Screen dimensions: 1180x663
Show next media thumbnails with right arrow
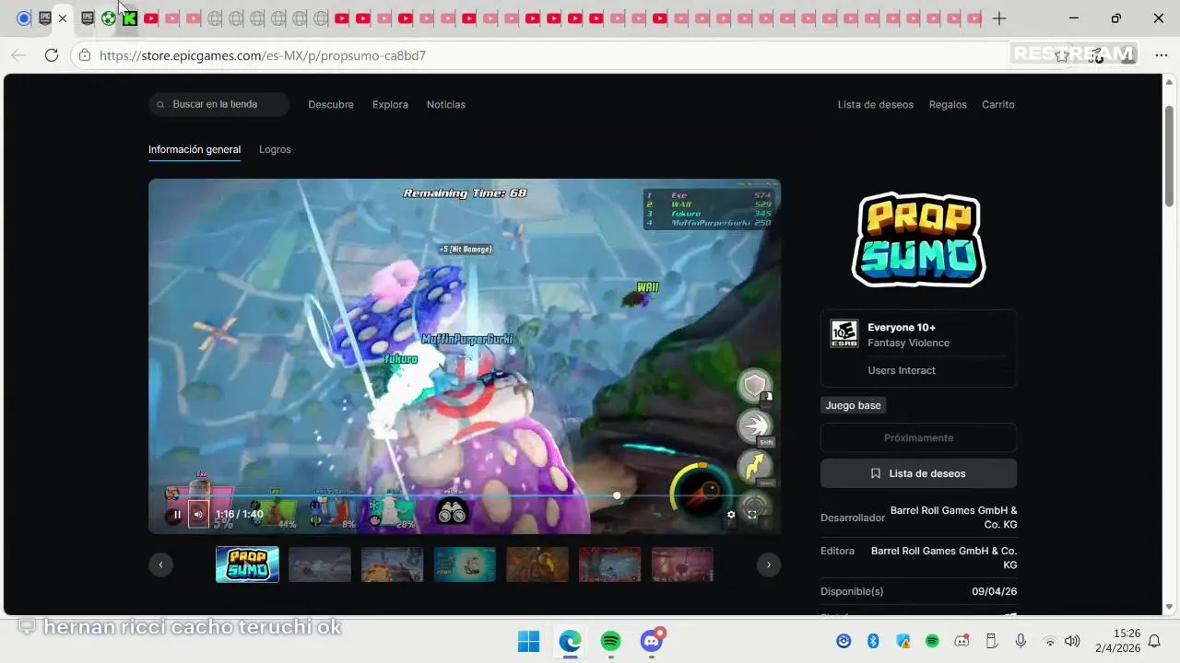pyautogui.click(x=769, y=564)
